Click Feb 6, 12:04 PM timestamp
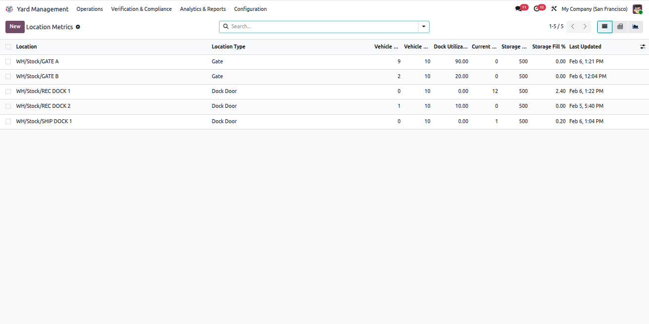 [x=588, y=77]
